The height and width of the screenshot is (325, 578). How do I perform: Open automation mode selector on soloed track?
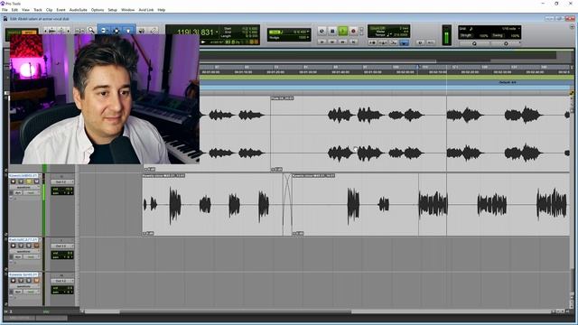coord(32,193)
